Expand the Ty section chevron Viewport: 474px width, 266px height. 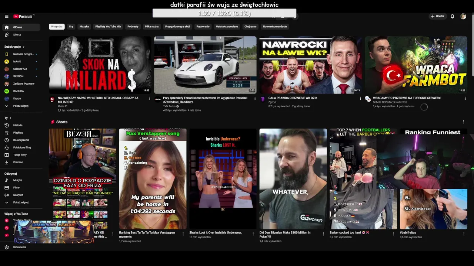pos(10,118)
